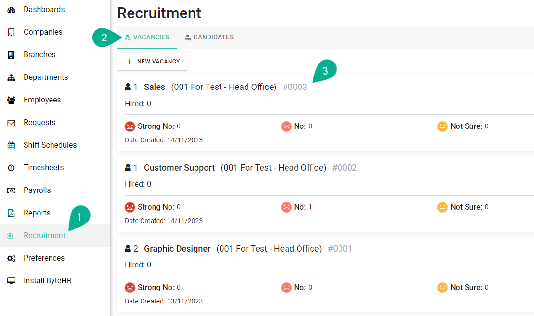The width and height of the screenshot is (534, 316).
Task: Click the Requests envelope icon
Action: 11,123
